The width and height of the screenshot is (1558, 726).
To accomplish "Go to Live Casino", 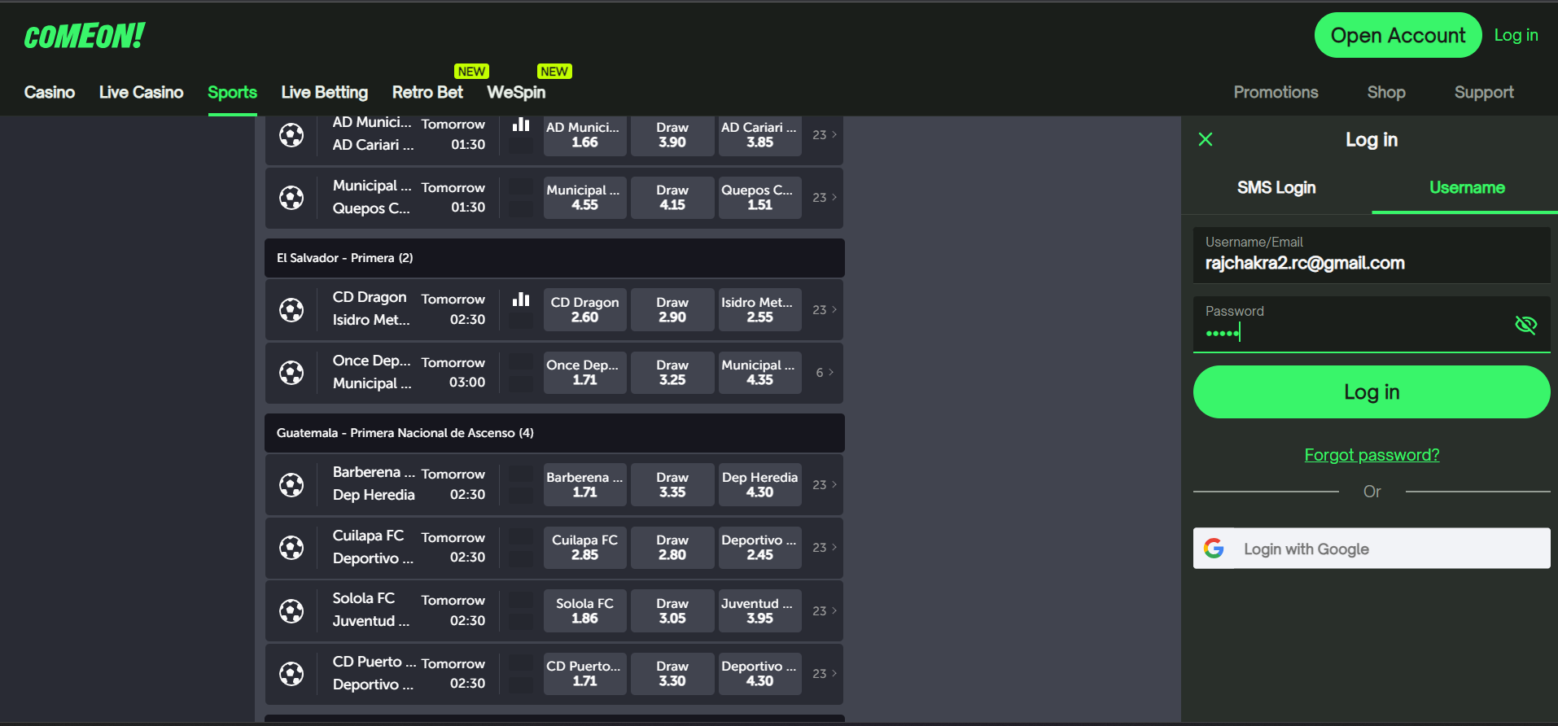I will 141,92.
